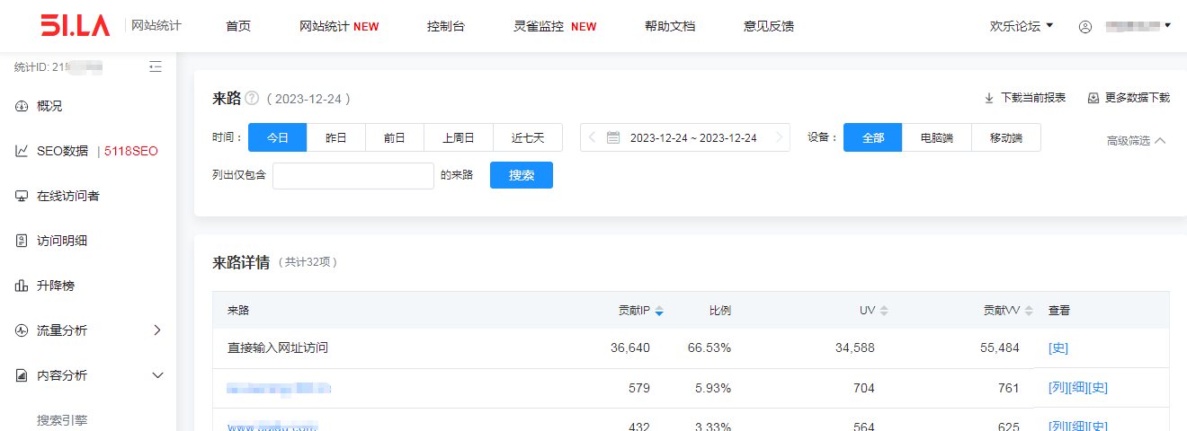Select the 昨日 time filter
The width and height of the screenshot is (1187, 431).
pos(336,137)
